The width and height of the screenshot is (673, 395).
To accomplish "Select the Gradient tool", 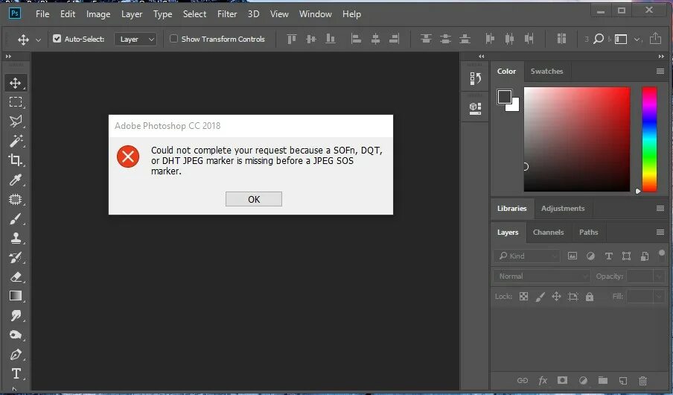I will click(x=16, y=296).
